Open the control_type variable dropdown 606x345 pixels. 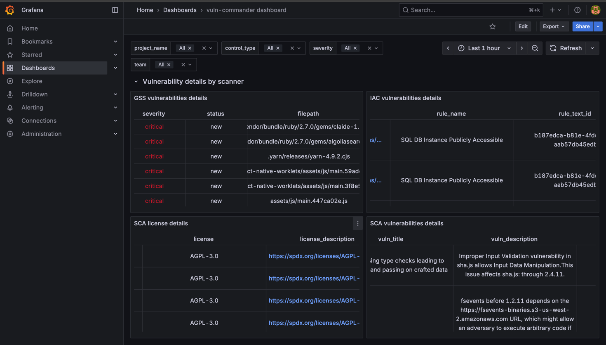[x=299, y=48]
